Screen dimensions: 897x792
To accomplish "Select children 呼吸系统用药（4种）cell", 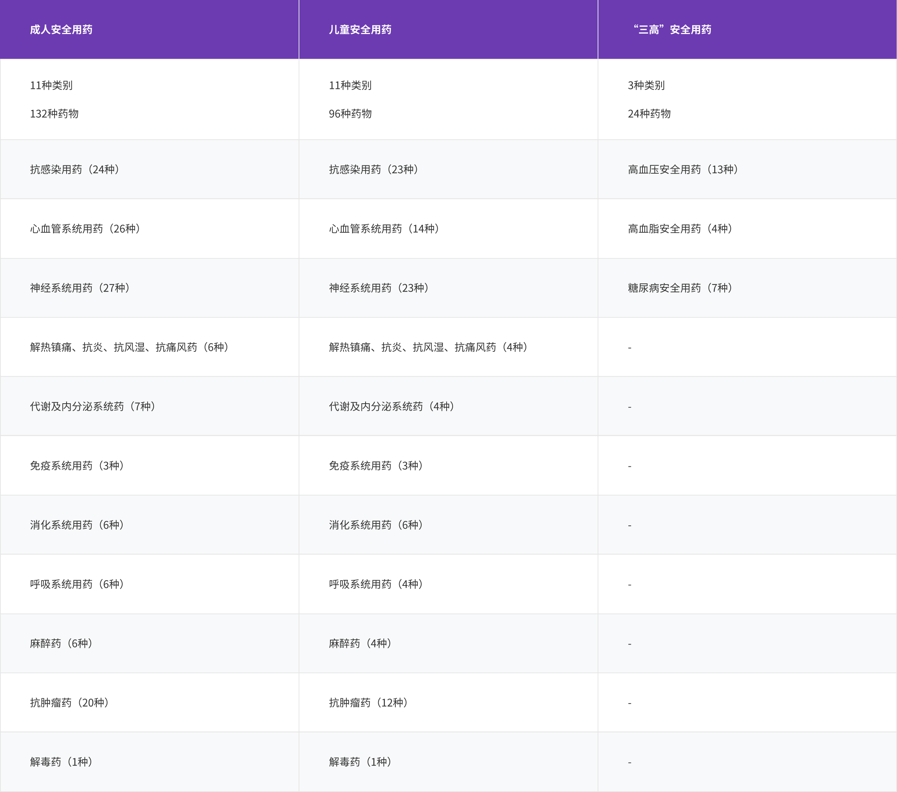I will point(376,584).
